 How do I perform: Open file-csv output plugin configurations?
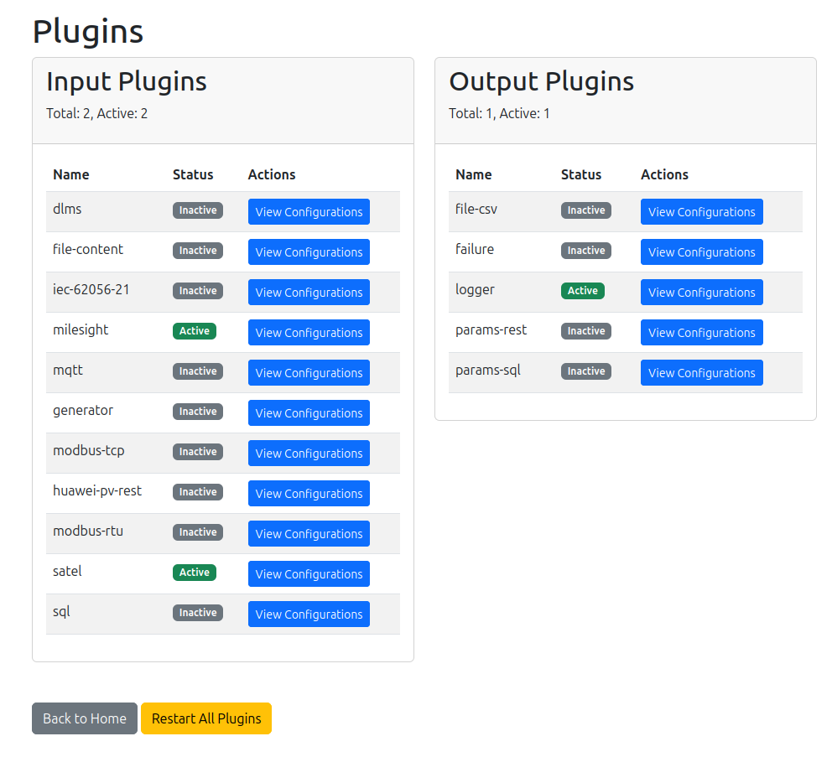pos(701,212)
